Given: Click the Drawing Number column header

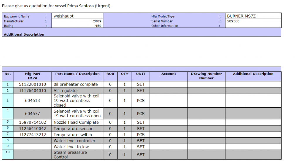Looking at the screenshot, I should (206, 76).
